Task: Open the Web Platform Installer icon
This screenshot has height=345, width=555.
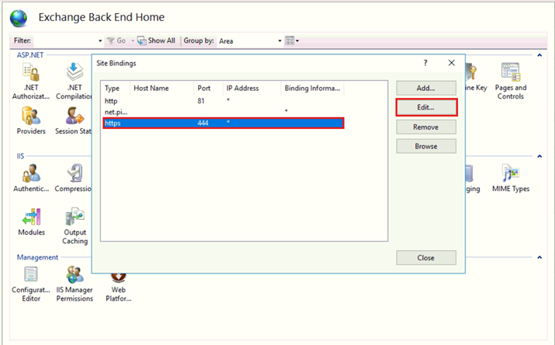Action: coord(118,277)
